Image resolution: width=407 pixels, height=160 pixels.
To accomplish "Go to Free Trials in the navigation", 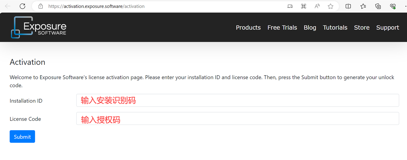I will pos(282,28).
